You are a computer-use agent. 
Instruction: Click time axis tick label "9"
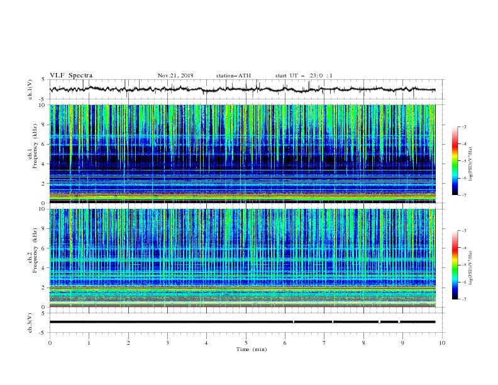[x=402, y=343]
